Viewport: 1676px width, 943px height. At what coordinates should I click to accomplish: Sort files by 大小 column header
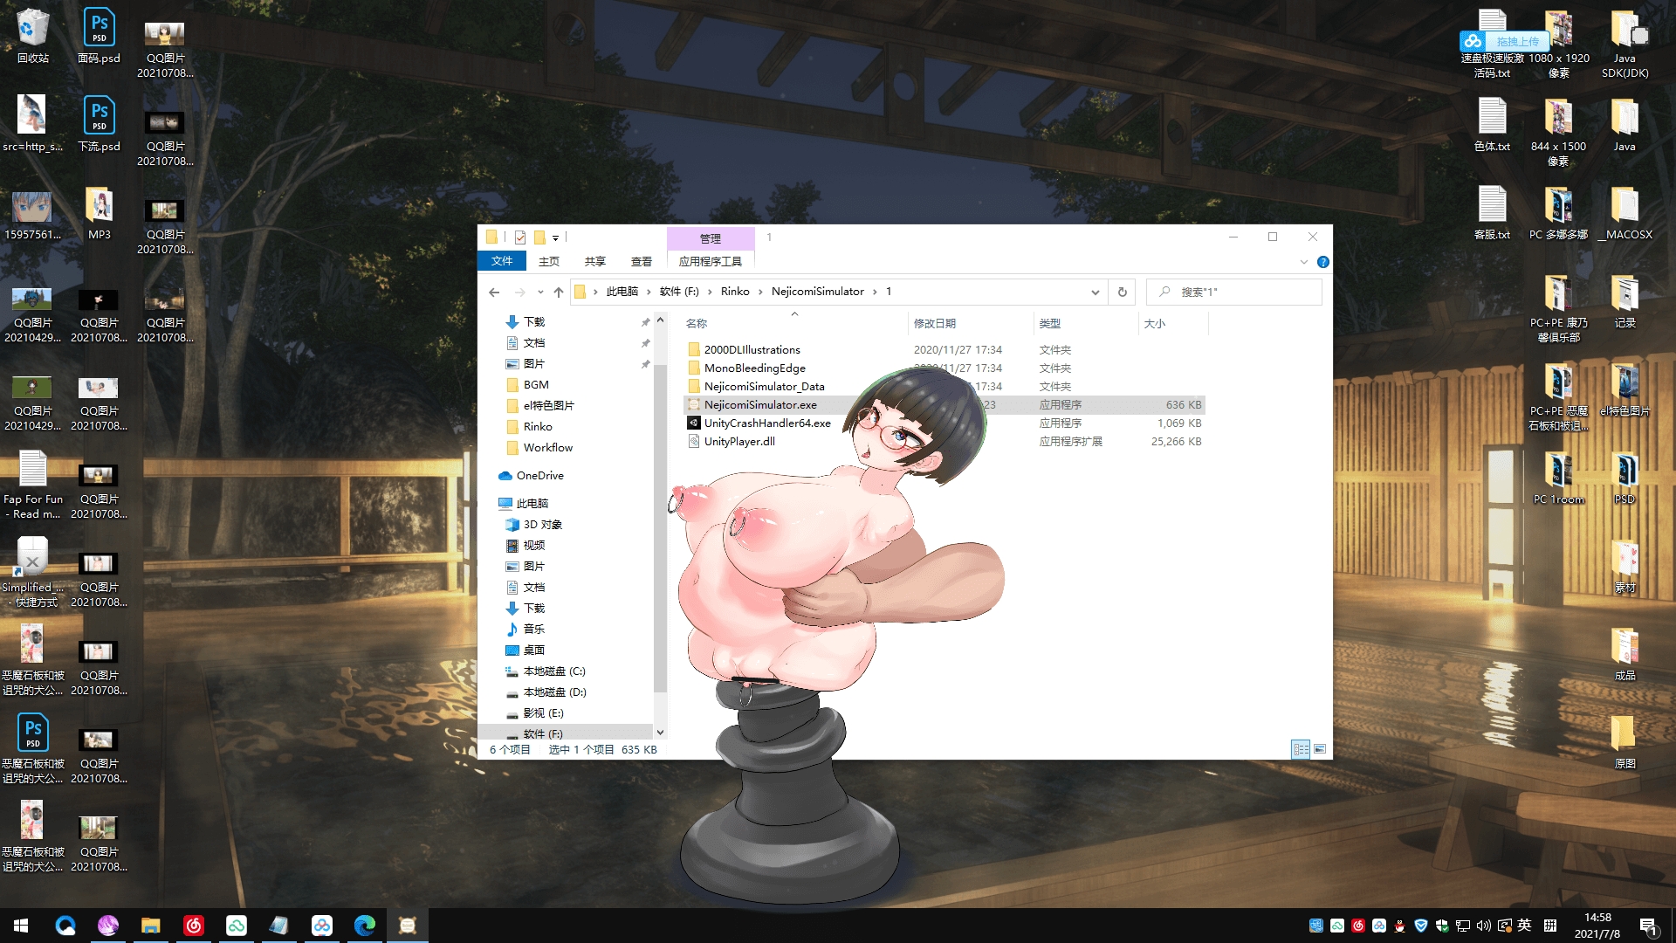(1155, 324)
